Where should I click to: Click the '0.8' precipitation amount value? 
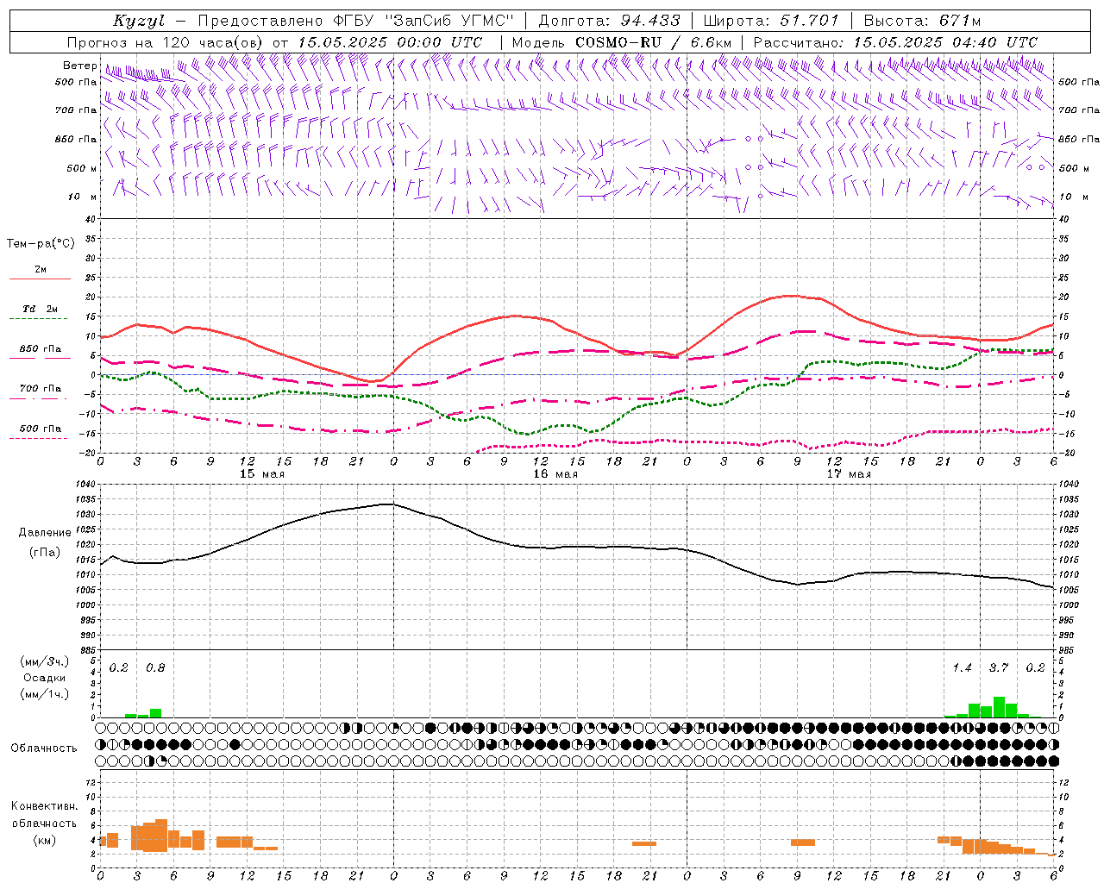point(155,667)
